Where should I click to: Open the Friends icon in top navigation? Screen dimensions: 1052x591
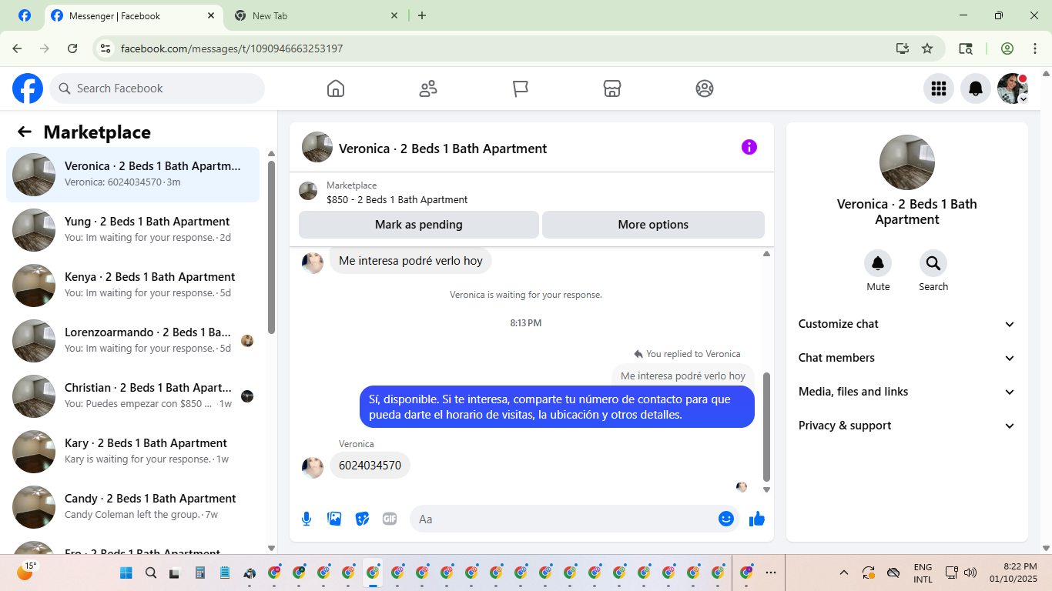click(x=428, y=88)
